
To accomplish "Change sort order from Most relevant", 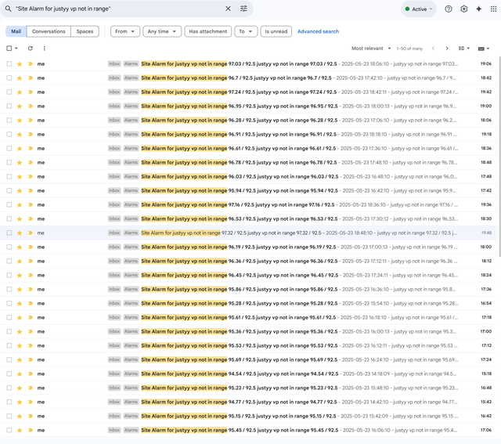I will point(371,49).
